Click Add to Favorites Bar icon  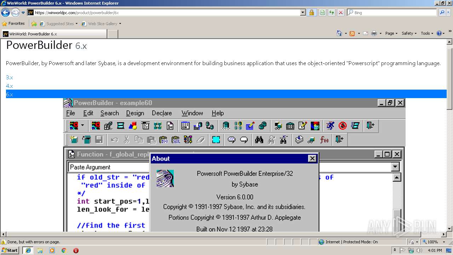34,24
